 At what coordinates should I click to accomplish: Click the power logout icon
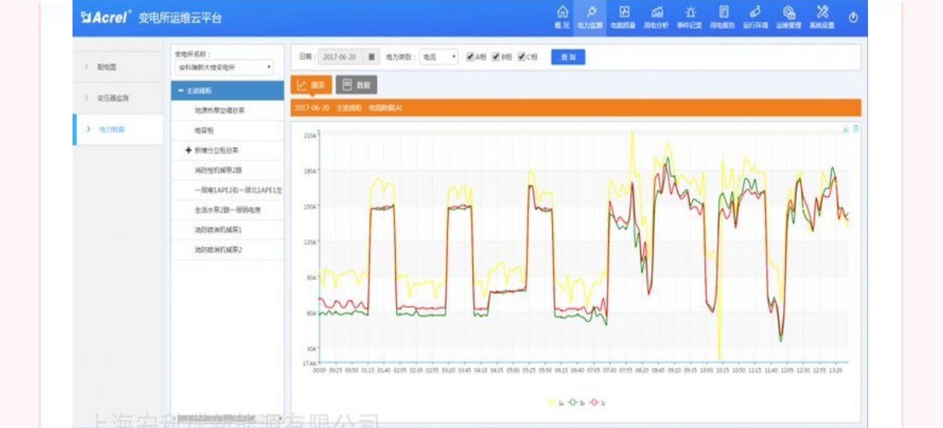coord(853,18)
